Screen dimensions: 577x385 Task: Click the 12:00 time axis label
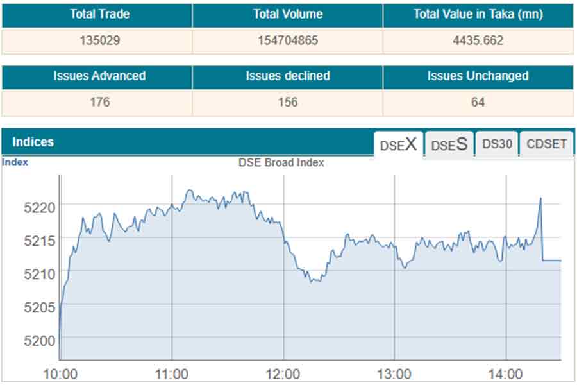(x=283, y=374)
